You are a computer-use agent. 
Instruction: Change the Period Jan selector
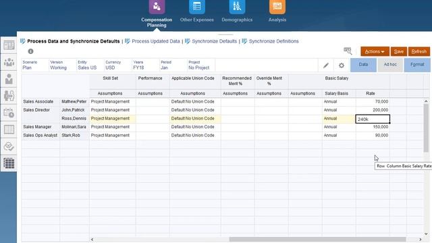pos(173,65)
